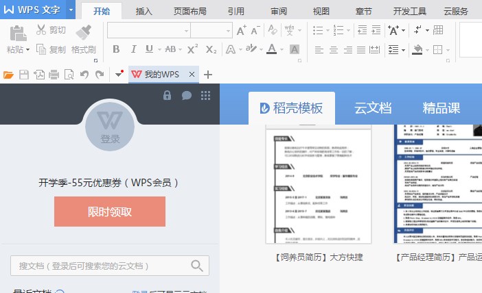This screenshot has height=293, width=482.
Task: Toggle superscript X² formatting
Action: [192, 49]
